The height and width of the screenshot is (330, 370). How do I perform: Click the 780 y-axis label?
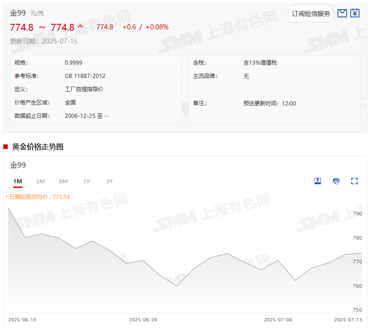(358, 238)
